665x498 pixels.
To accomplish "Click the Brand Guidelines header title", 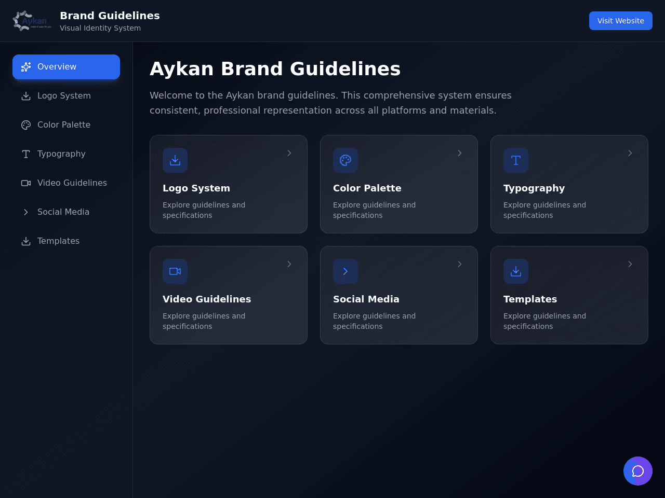I will [x=110, y=16].
